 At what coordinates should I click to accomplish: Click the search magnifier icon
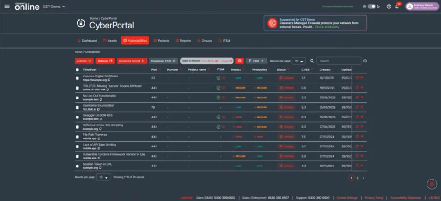(x=312, y=61)
